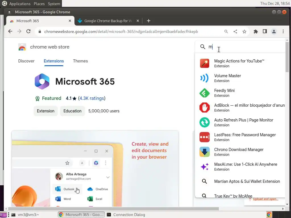
Task: Click the clock showing Thu Dec 28
Action: coord(275,3)
